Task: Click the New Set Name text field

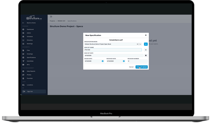Action: (113, 50)
